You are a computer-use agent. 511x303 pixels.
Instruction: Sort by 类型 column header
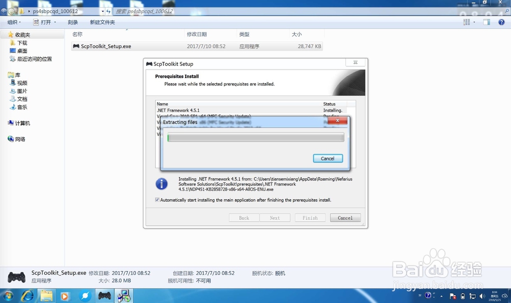[244, 34]
